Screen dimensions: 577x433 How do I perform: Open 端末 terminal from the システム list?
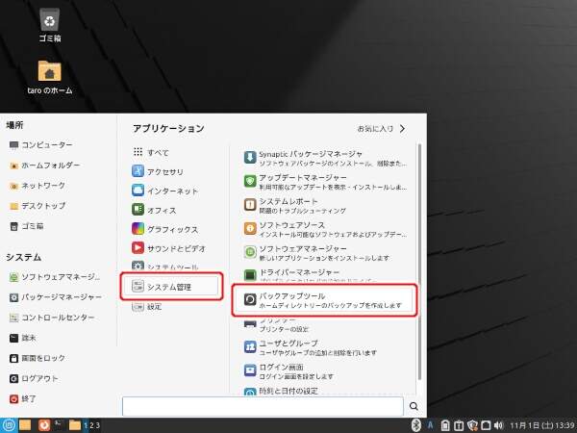click(x=23, y=338)
